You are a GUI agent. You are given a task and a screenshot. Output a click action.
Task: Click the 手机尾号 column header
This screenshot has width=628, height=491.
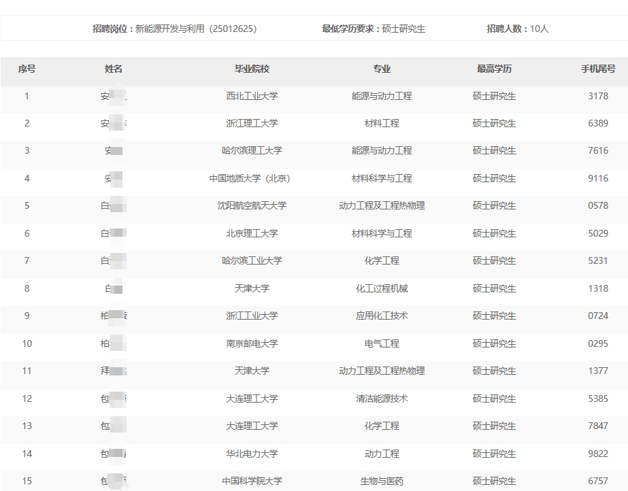click(x=598, y=69)
